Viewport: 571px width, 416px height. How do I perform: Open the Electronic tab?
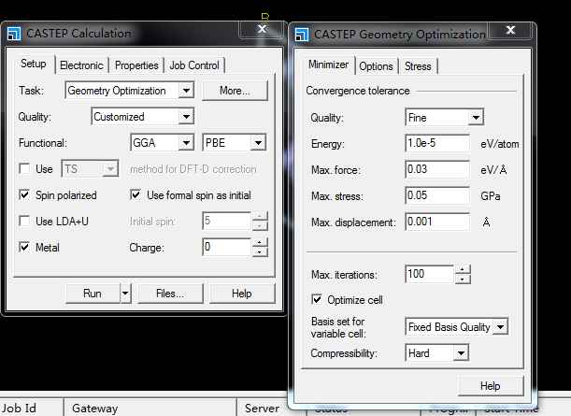click(81, 65)
